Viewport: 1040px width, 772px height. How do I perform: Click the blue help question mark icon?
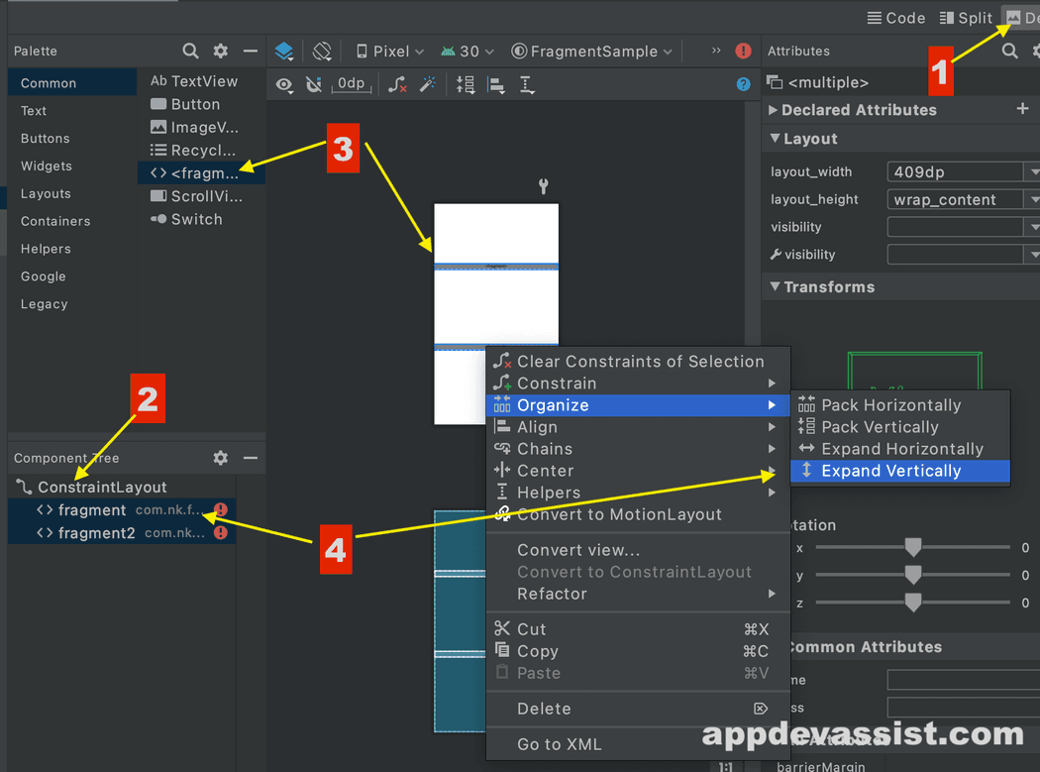click(x=743, y=84)
